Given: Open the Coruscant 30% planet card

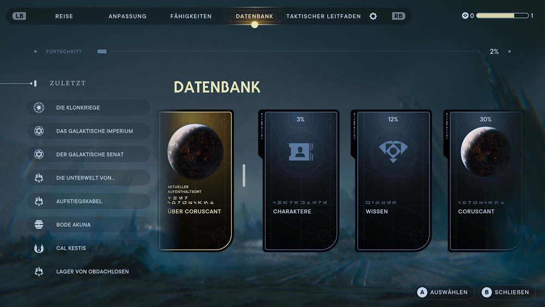Looking at the screenshot, I should [486, 180].
